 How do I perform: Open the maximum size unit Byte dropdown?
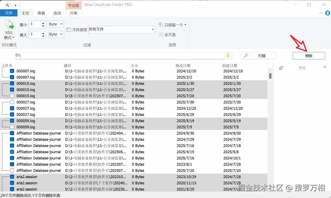click(x=56, y=34)
